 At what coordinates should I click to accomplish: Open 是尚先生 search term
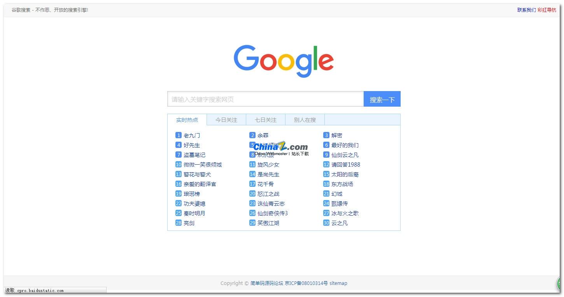coord(268,174)
